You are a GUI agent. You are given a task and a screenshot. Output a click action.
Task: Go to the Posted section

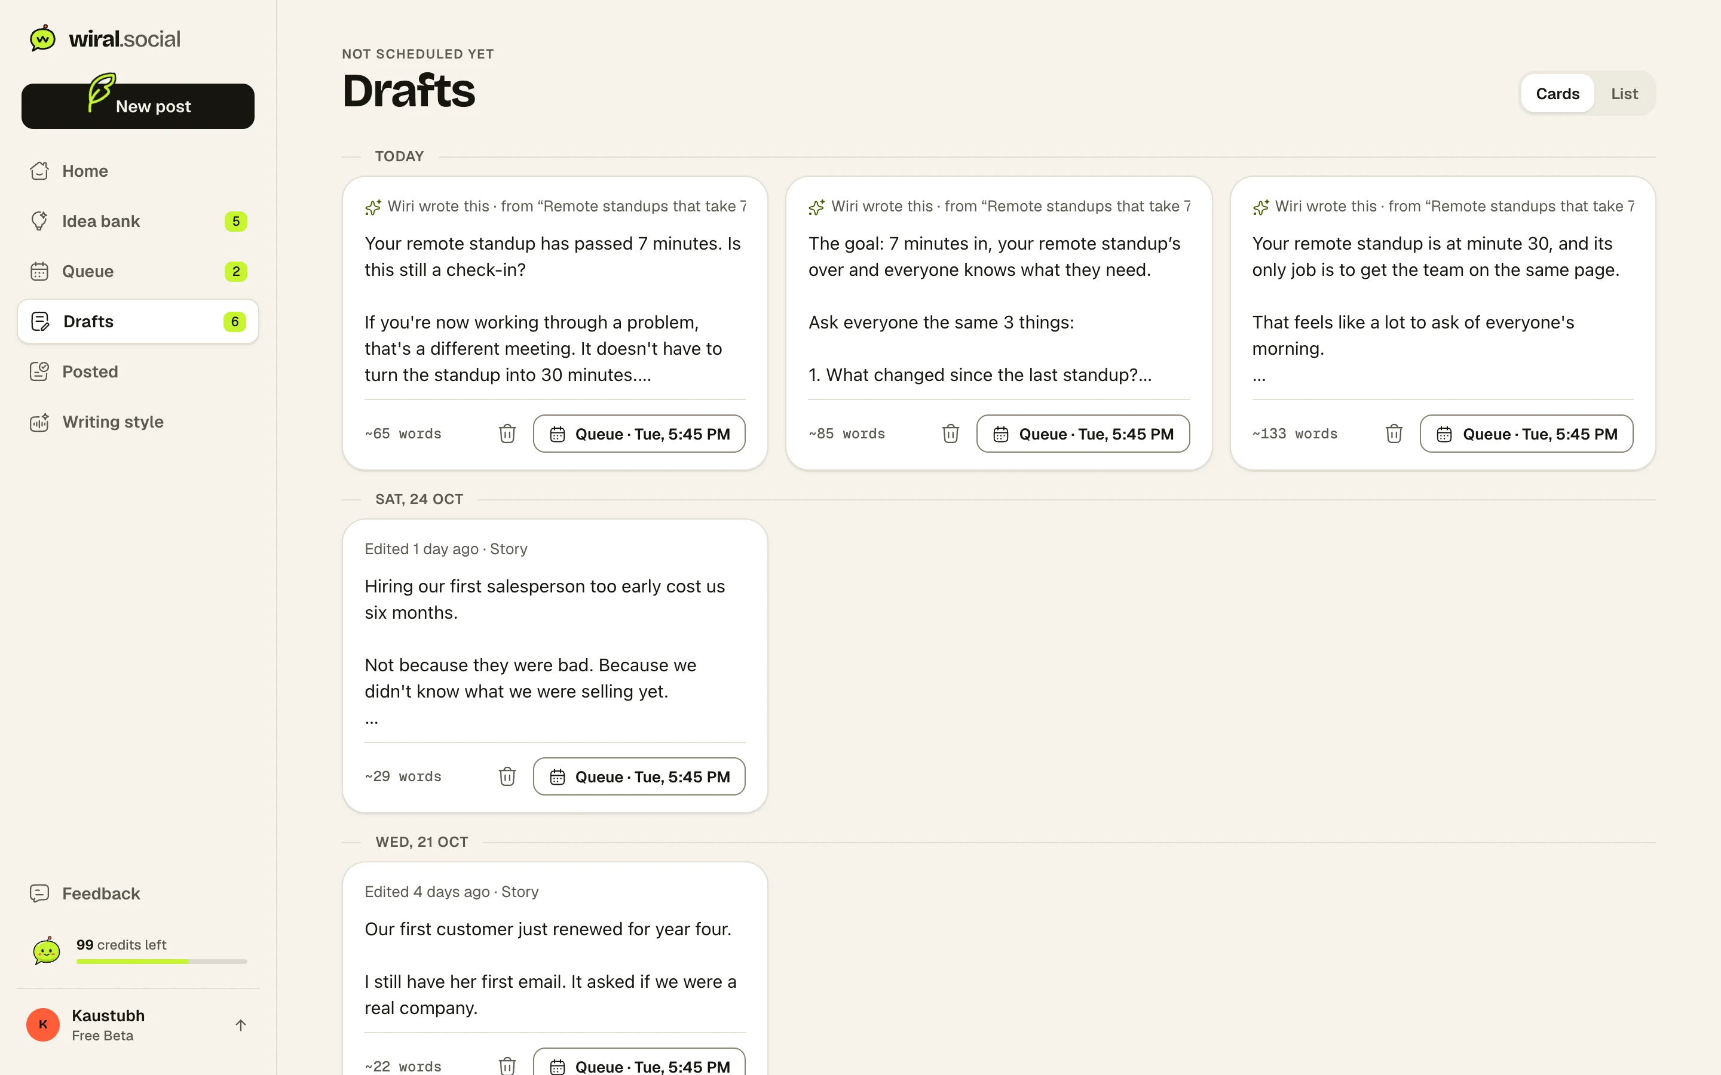tap(138, 371)
